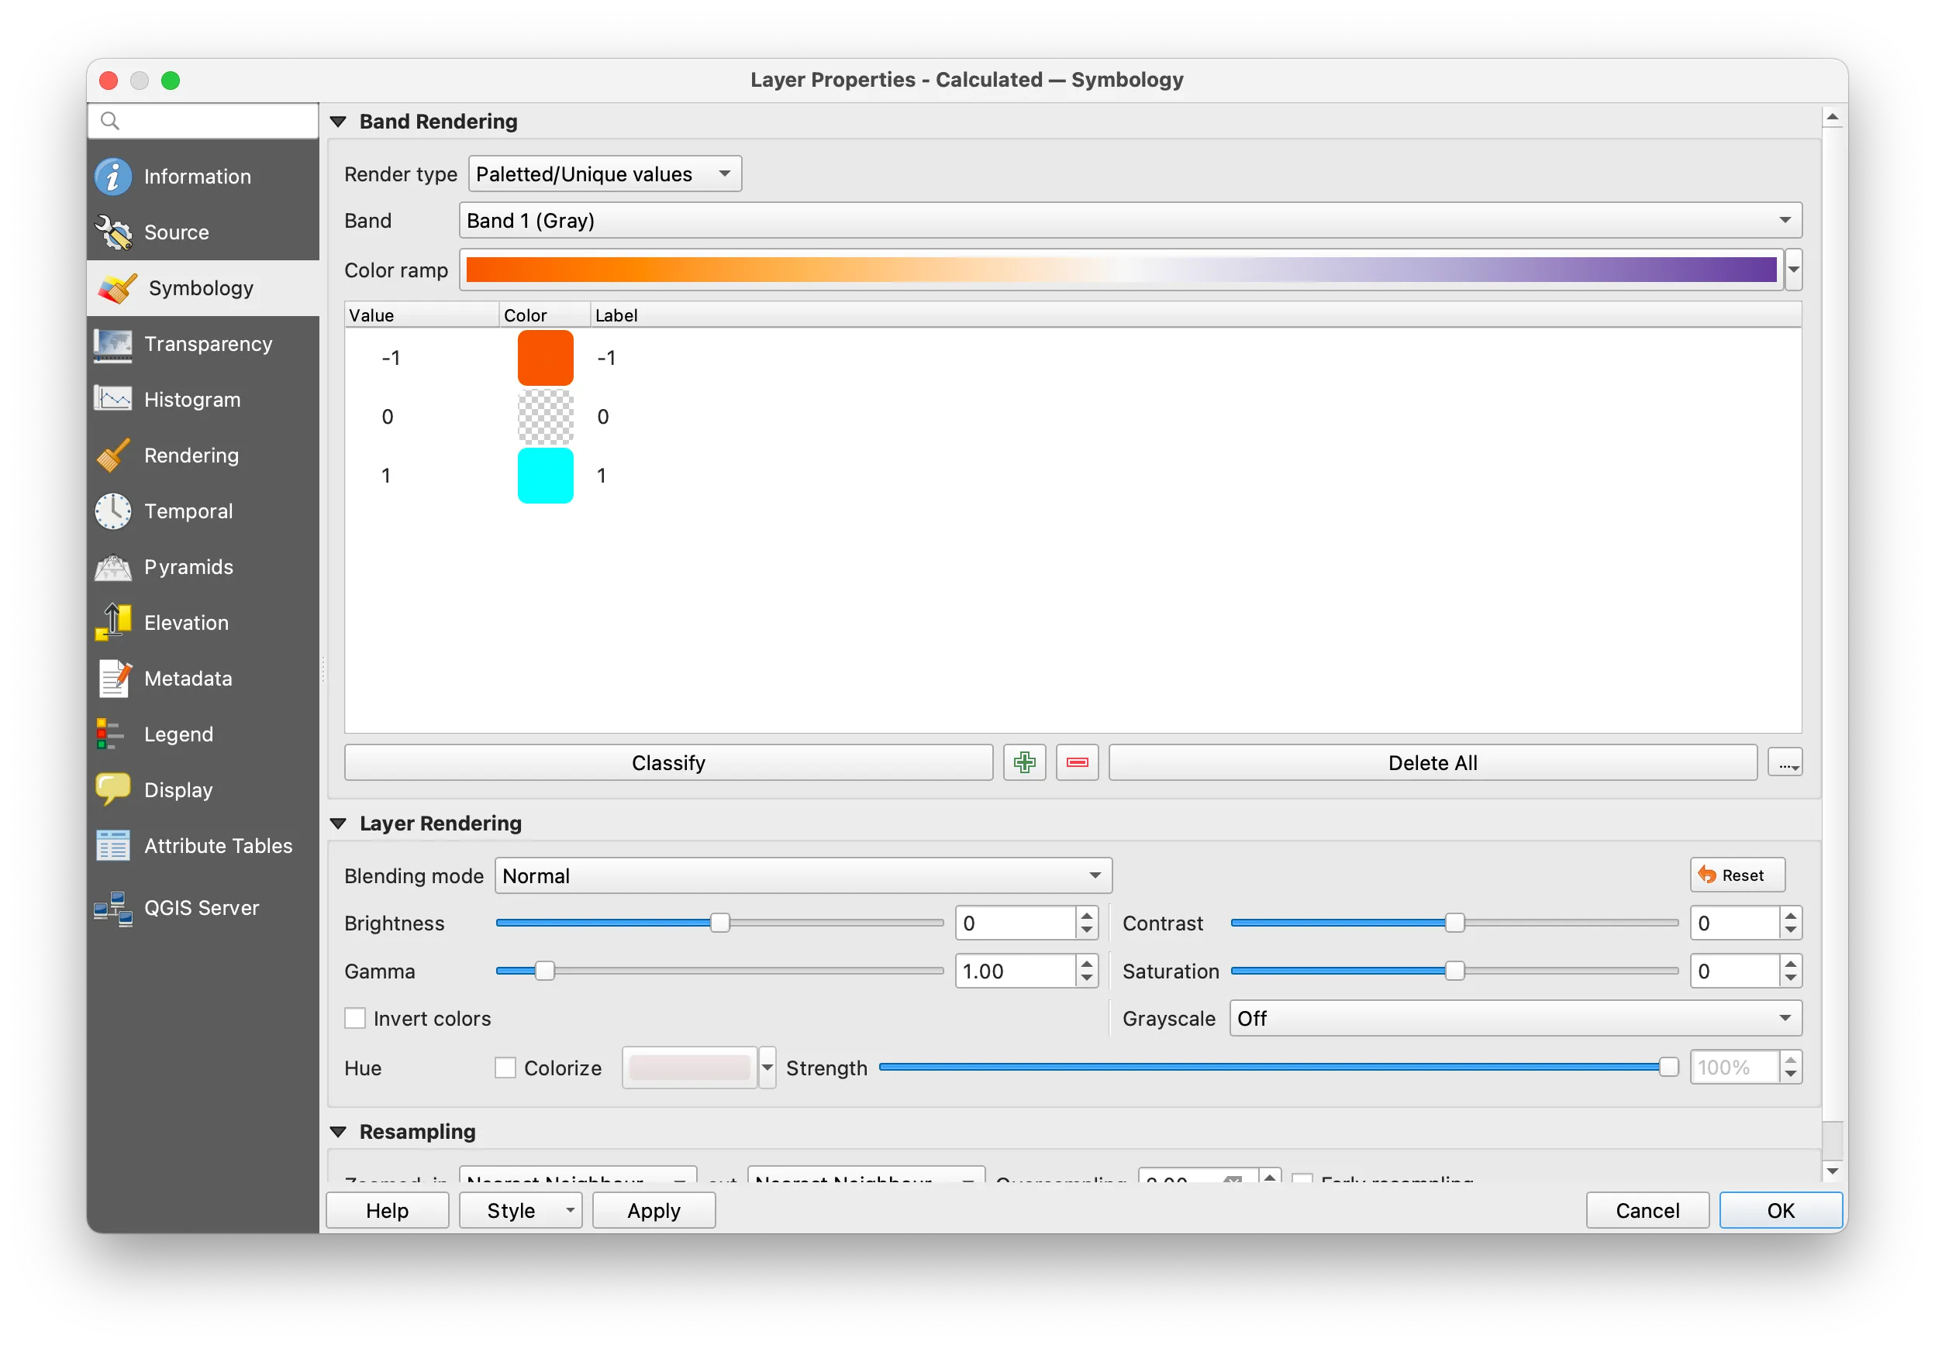Viewport: 1935px width, 1348px height.
Task: Select the QGIS Server icon
Action: pos(113,908)
